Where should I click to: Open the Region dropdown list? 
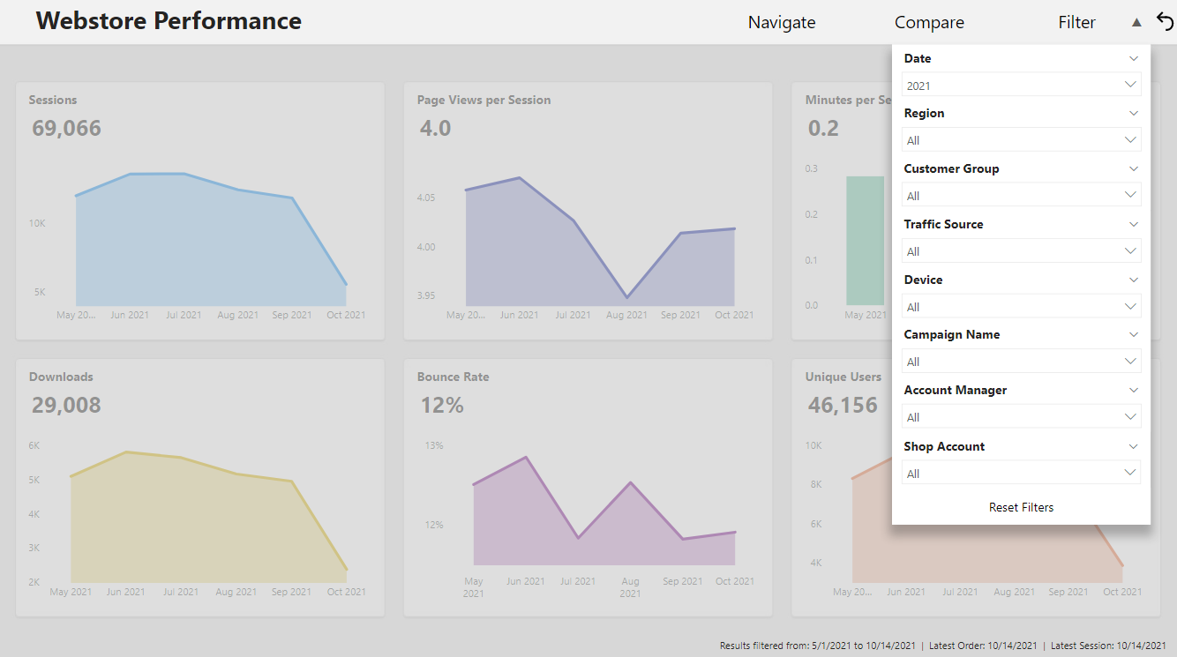tap(1021, 139)
